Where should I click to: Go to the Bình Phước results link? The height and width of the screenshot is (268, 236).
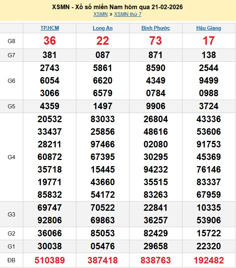click(x=155, y=28)
